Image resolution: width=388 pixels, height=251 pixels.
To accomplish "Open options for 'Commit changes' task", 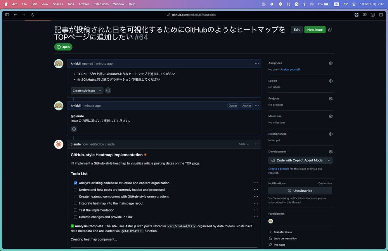I will click(x=256, y=217).
